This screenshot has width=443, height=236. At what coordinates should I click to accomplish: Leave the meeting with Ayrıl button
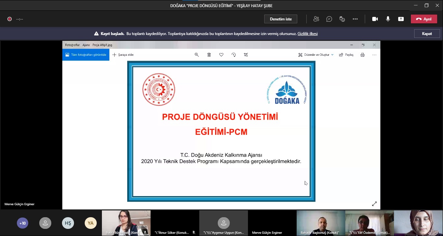pos(424,19)
